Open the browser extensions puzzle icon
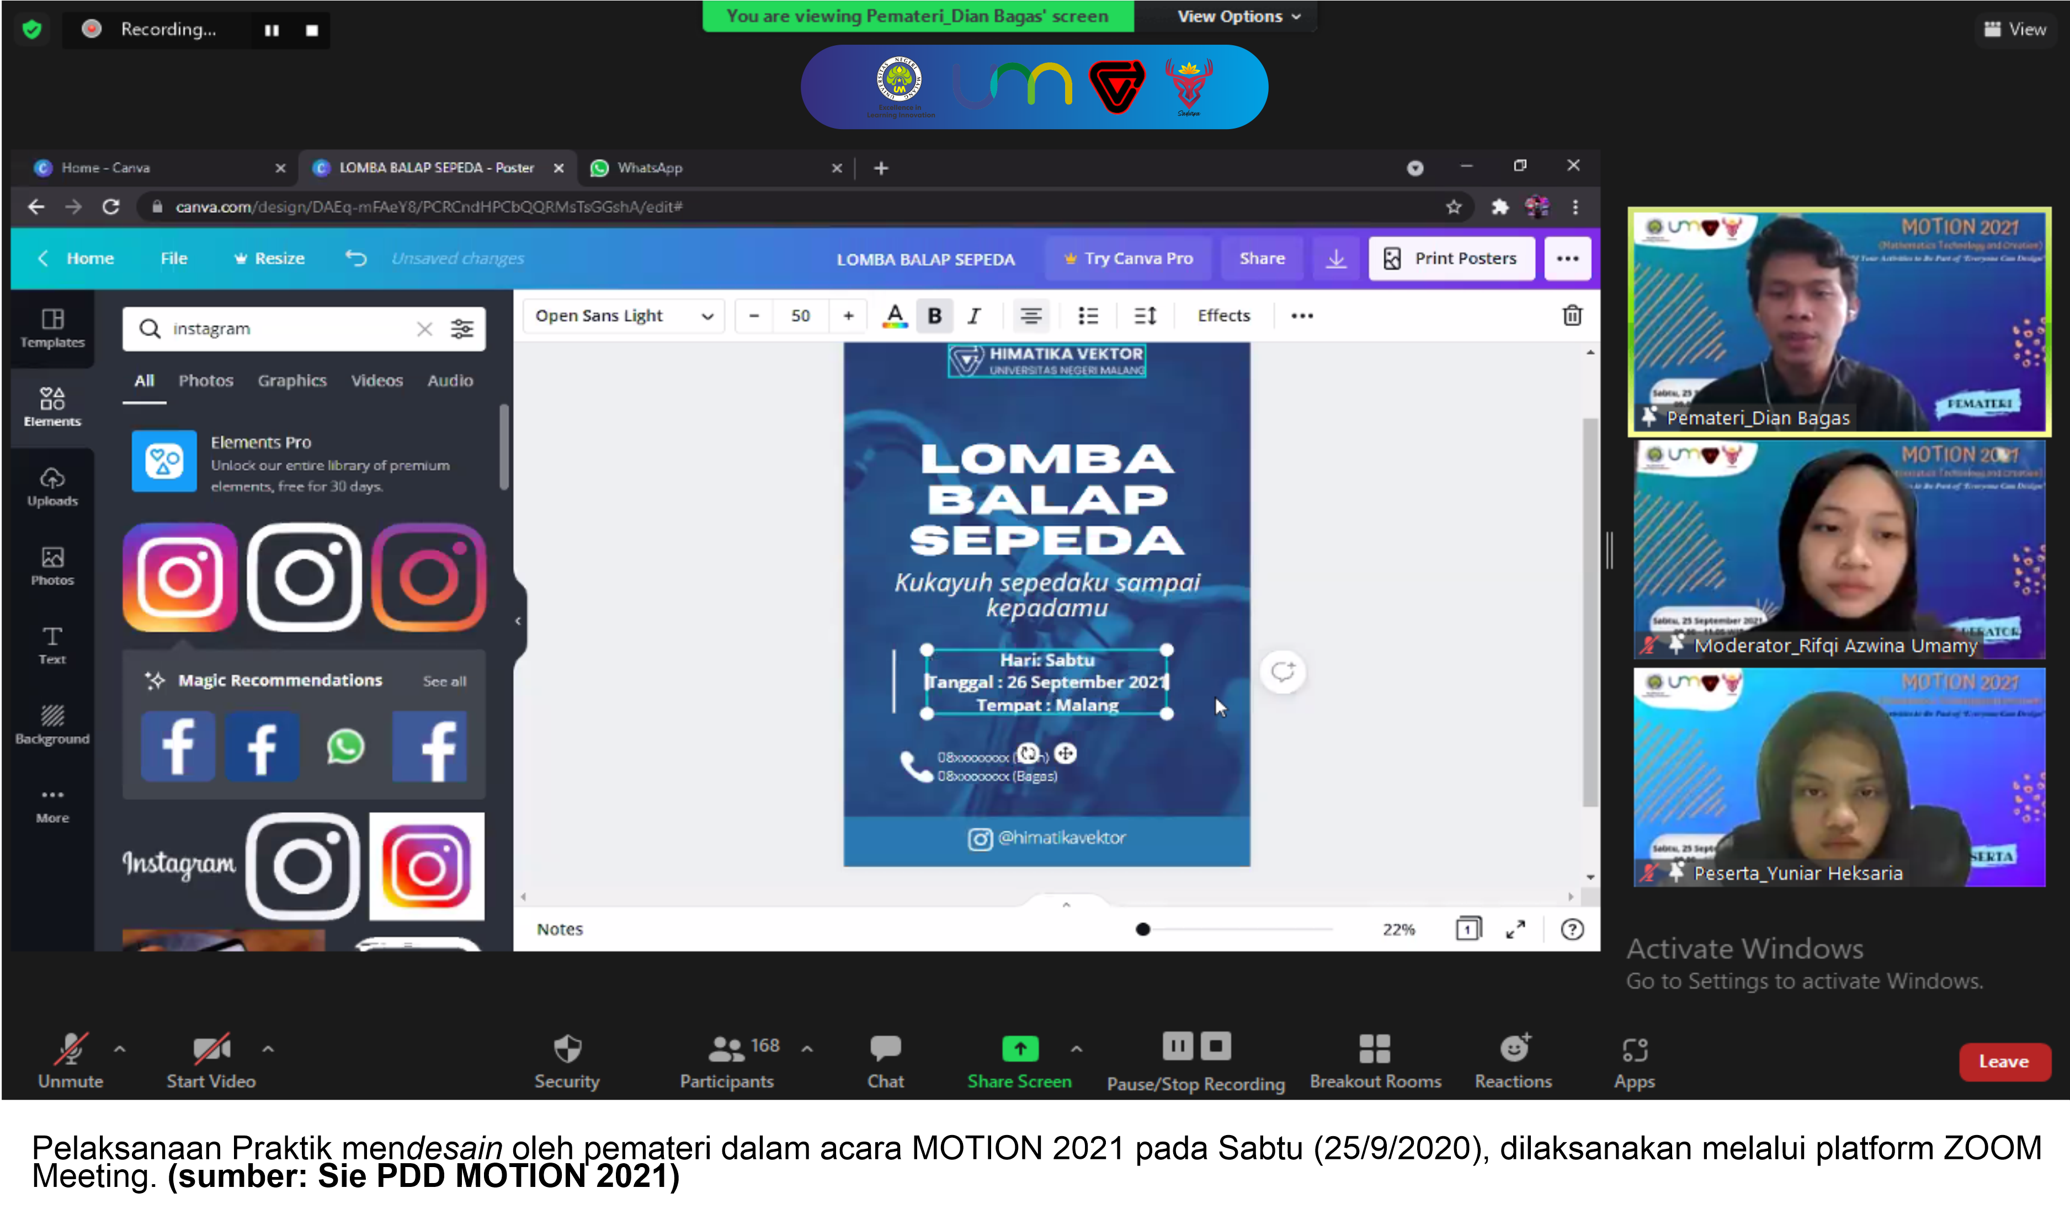 [x=1500, y=206]
